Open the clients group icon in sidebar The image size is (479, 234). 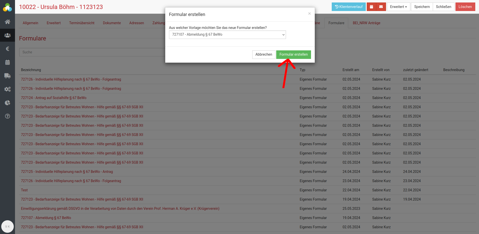click(x=7, y=35)
